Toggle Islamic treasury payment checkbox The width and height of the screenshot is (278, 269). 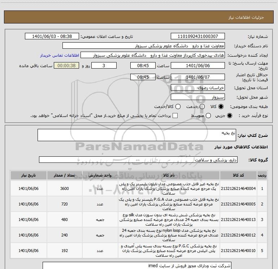point(175,116)
